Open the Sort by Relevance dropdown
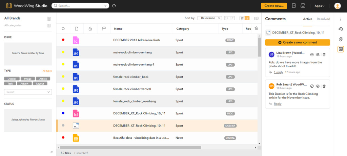This screenshot has width=347, height=156. point(209,18)
